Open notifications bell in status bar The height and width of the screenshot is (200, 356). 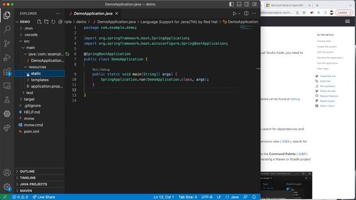click(x=254, y=197)
